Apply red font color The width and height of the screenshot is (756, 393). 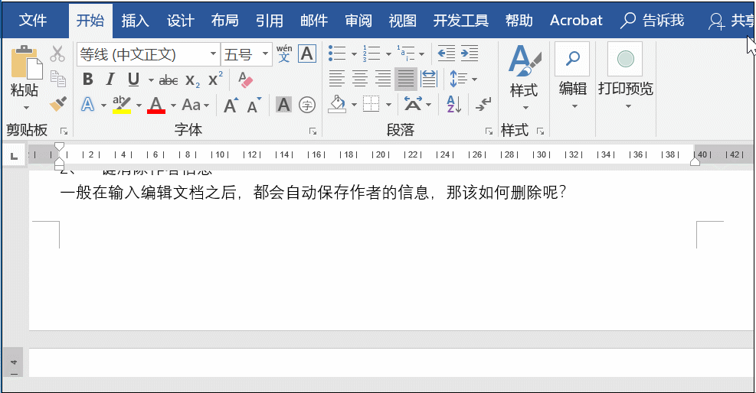155,105
